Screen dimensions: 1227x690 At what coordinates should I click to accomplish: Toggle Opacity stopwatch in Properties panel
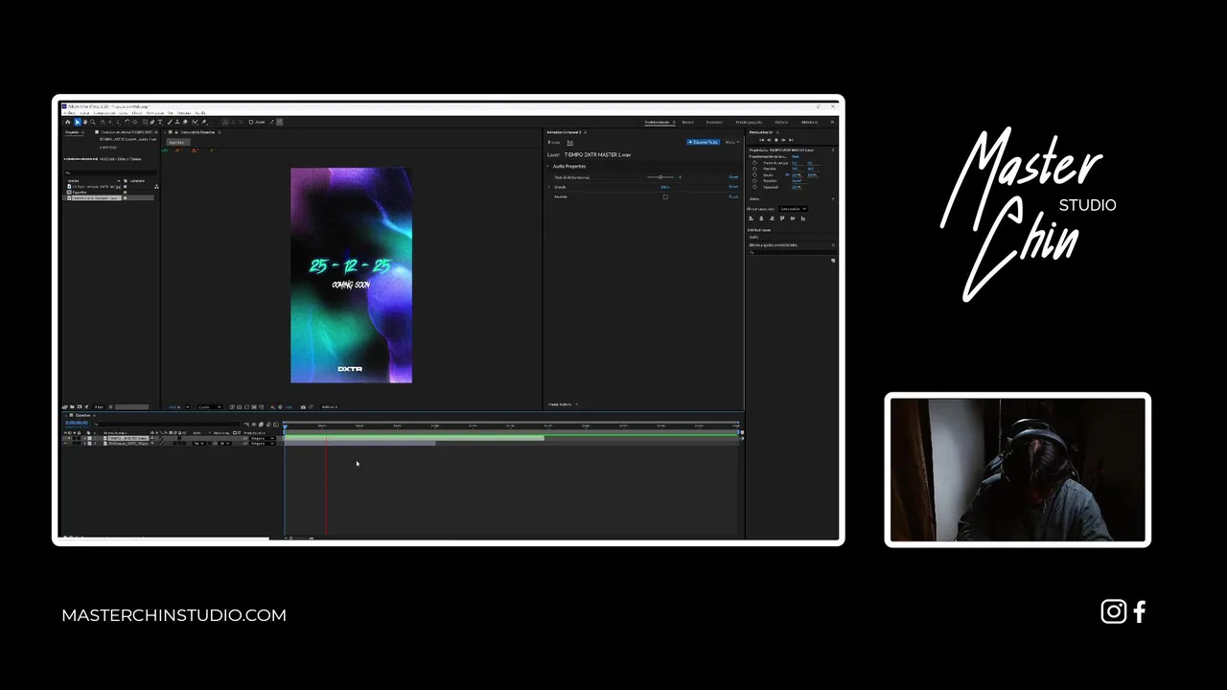(754, 187)
